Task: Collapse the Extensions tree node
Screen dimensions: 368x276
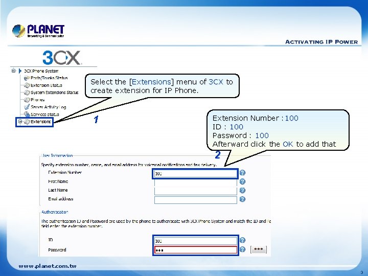Action: click(x=20, y=122)
